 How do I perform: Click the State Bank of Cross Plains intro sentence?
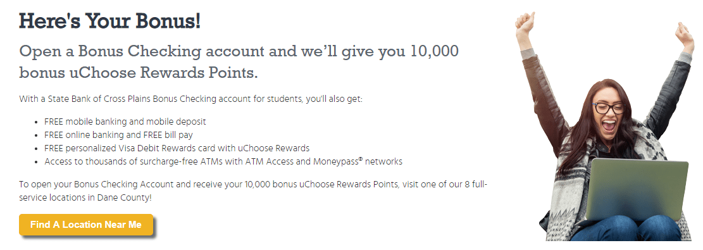[x=190, y=99]
